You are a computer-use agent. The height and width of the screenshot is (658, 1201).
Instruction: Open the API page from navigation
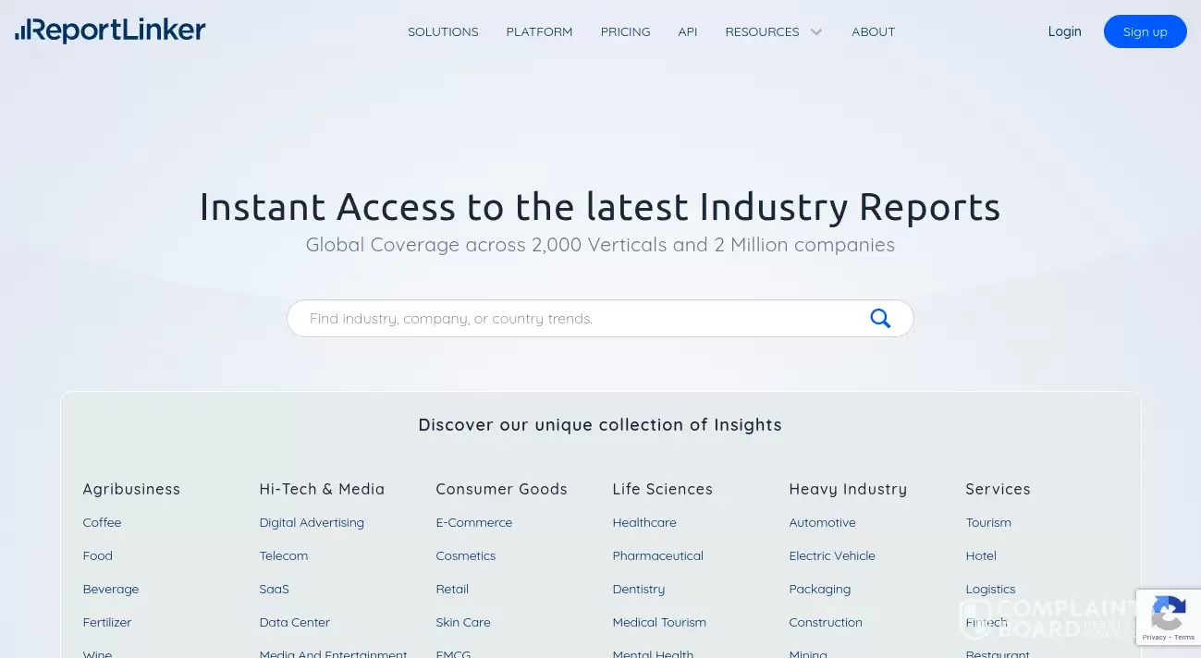(688, 31)
